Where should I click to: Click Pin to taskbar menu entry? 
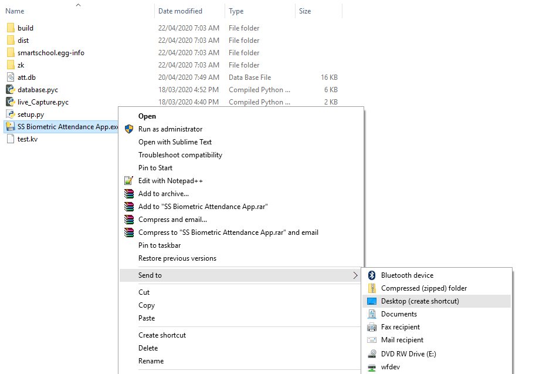pyautogui.click(x=160, y=245)
